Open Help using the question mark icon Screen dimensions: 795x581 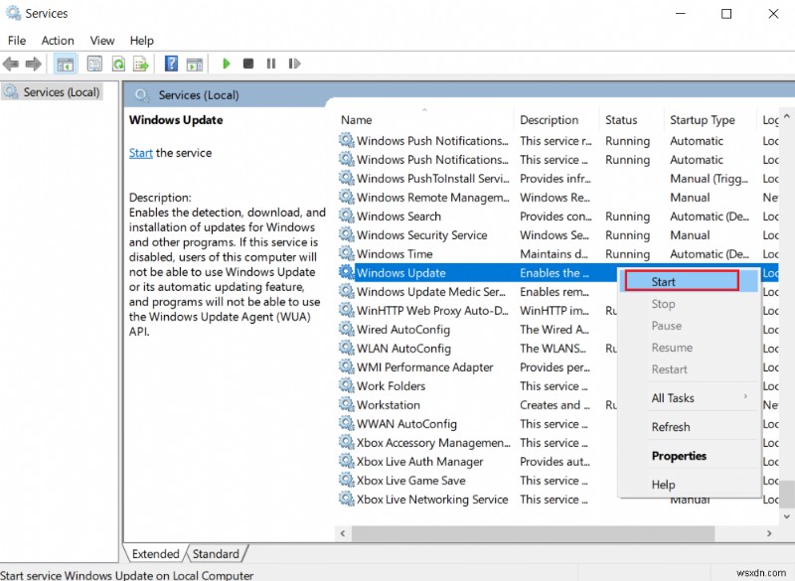[169, 64]
